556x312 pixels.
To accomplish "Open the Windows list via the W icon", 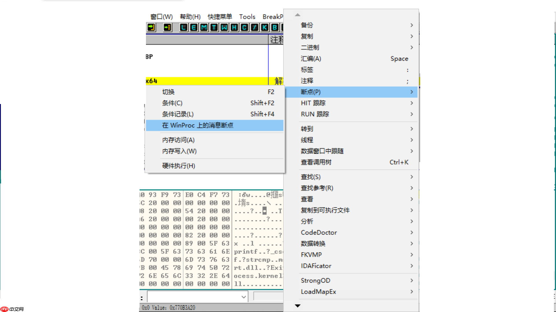I will pyautogui.click(x=224, y=27).
